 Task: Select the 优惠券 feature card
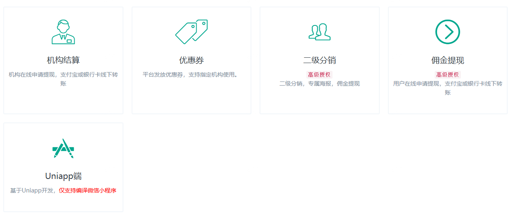coord(192,60)
